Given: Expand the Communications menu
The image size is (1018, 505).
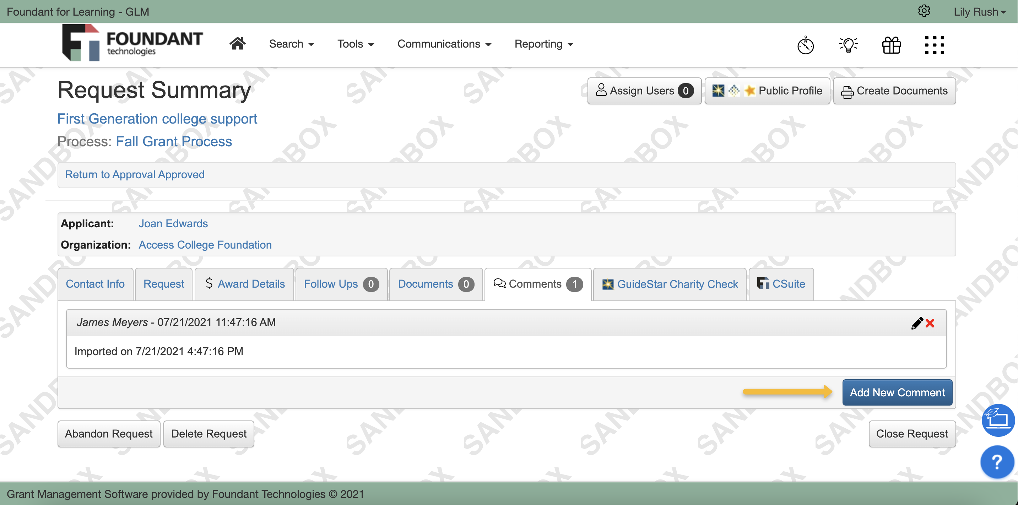Looking at the screenshot, I should click(x=444, y=44).
